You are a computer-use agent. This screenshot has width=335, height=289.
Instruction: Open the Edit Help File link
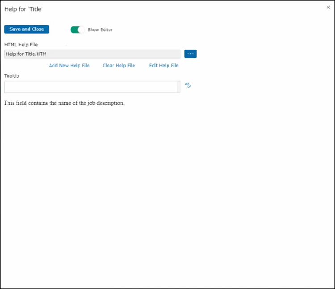(163, 66)
